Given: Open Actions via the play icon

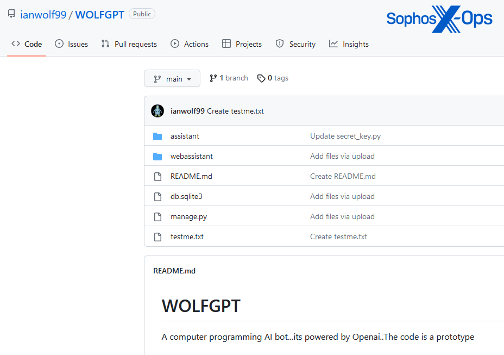Looking at the screenshot, I should point(174,43).
